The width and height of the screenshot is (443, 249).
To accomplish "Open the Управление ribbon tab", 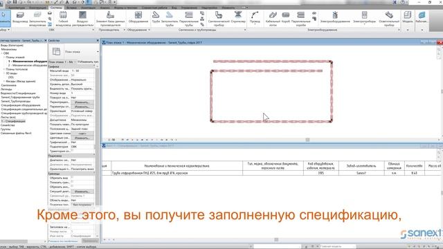I will (x=189, y=8).
